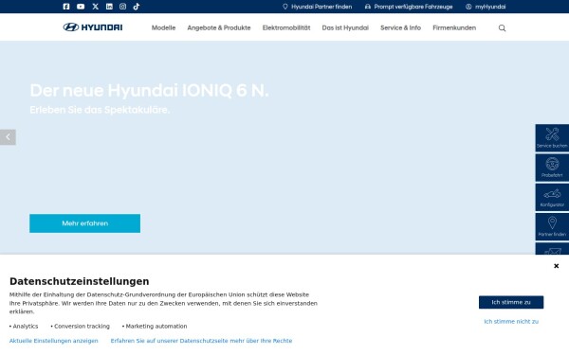569x355 pixels.
Task: Open Hyundai Partner finden top link
Action: pos(317,7)
